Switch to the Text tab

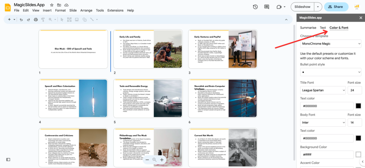(323, 28)
